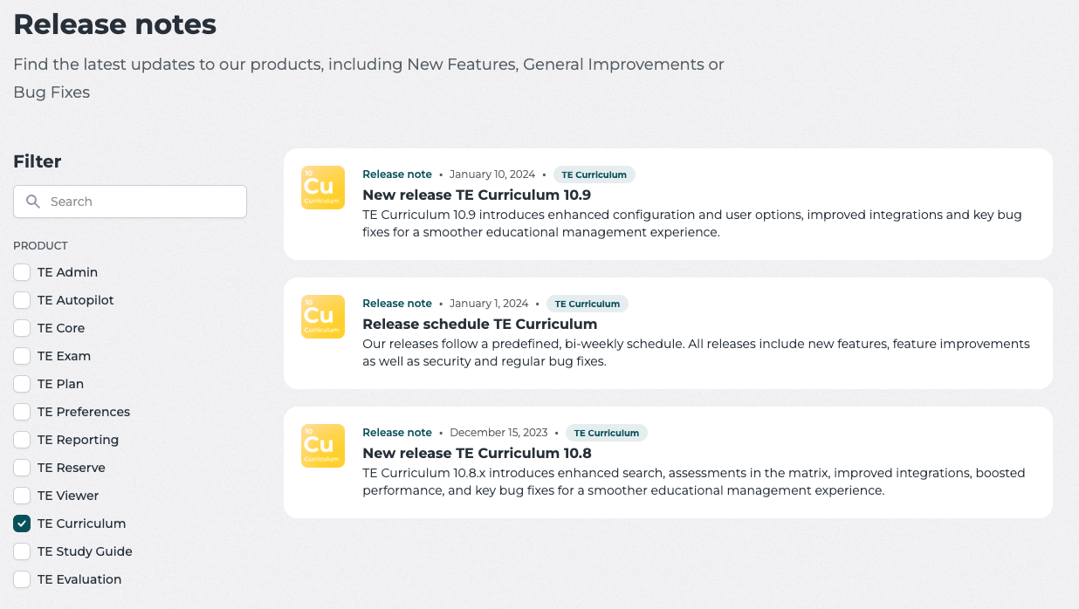Click Release note label on Release schedule card
Viewport: 1079px width, 609px height.
point(397,304)
